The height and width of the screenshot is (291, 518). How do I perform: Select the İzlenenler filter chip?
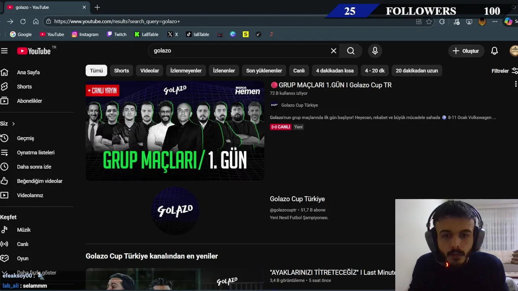coord(224,71)
